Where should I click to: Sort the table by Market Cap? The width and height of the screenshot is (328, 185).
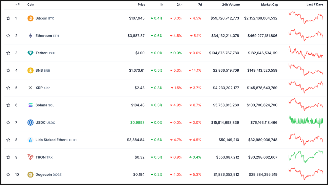coord(269,5)
